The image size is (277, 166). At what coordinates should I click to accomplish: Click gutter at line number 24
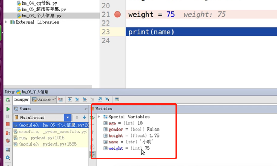[x=106, y=41]
